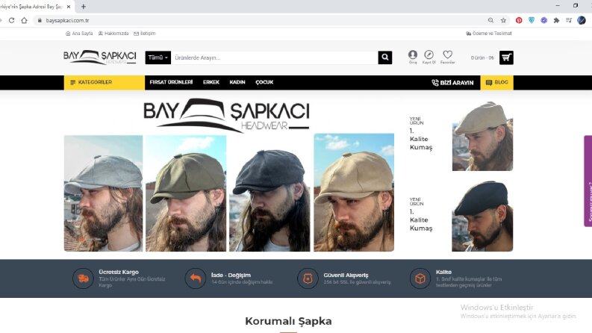Open the shield extension icon
Screen dimensions: 592x333
pyautogui.click(x=532, y=20)
